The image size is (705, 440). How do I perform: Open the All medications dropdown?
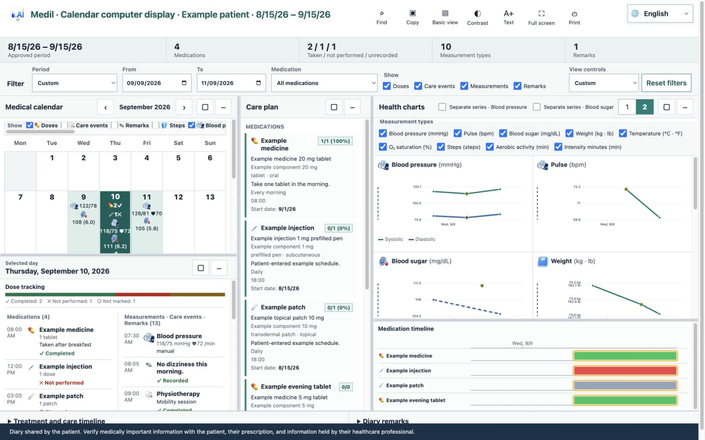(x=324, y=83)
